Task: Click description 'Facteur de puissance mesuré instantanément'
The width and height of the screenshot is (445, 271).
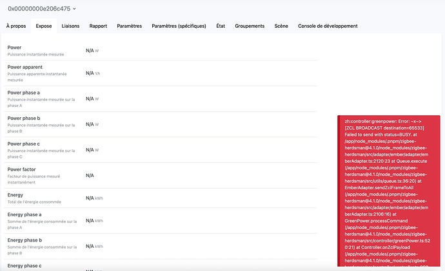Action: [x=34, y=179]
